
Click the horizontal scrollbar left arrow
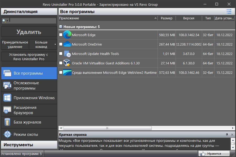[x=61, y=128]
